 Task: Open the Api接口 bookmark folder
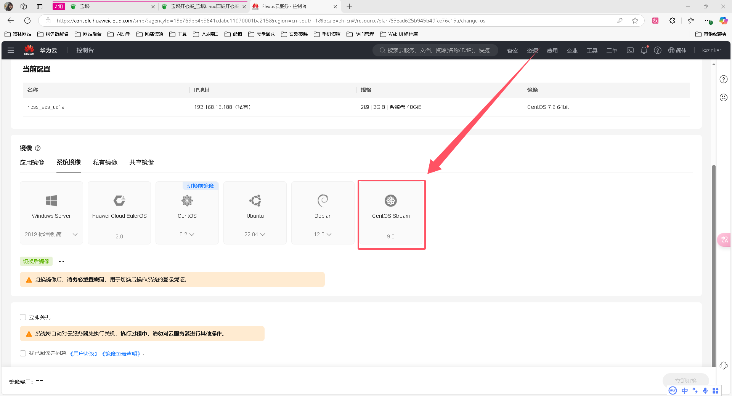(206, 34)
